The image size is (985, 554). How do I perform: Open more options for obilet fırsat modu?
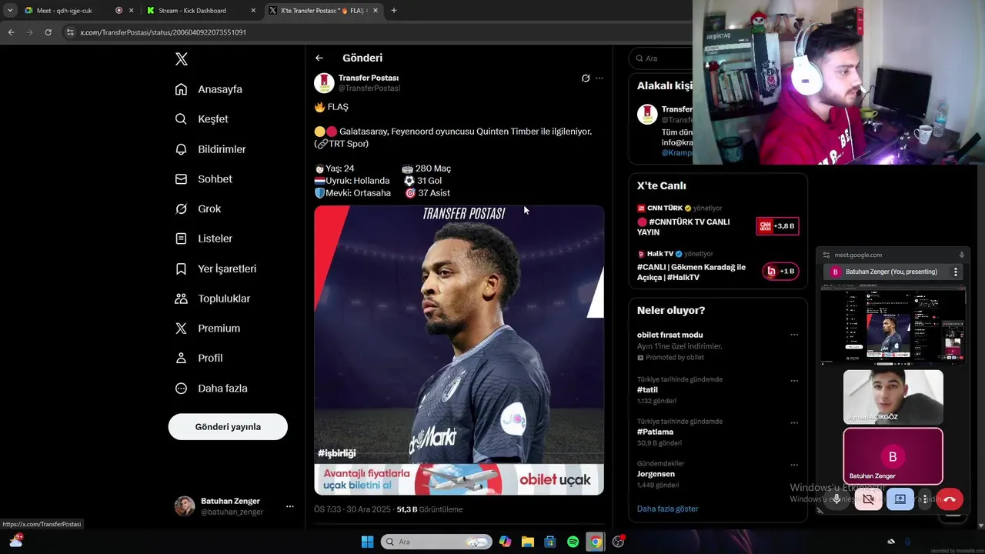tap(794, 335)
